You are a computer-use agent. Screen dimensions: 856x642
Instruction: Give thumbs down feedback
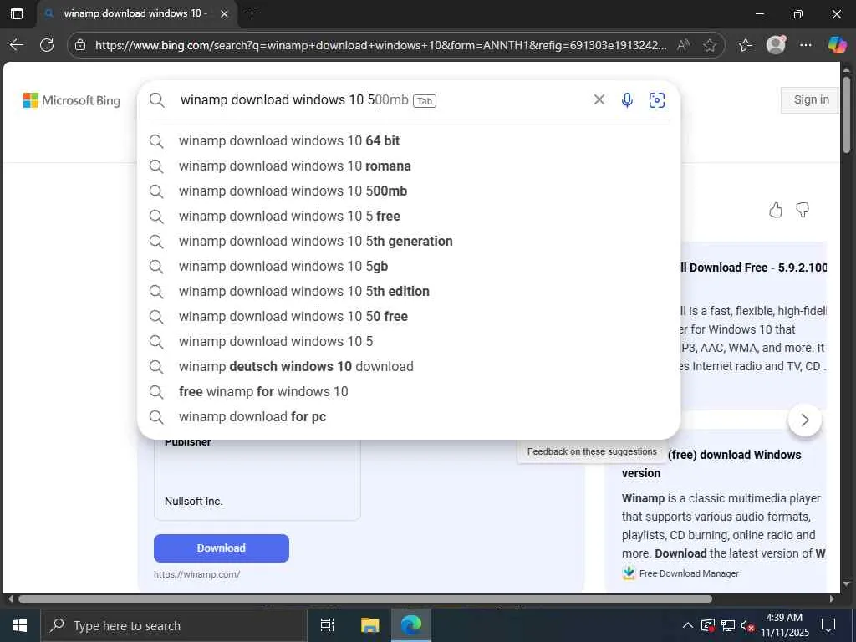(802, 210)
